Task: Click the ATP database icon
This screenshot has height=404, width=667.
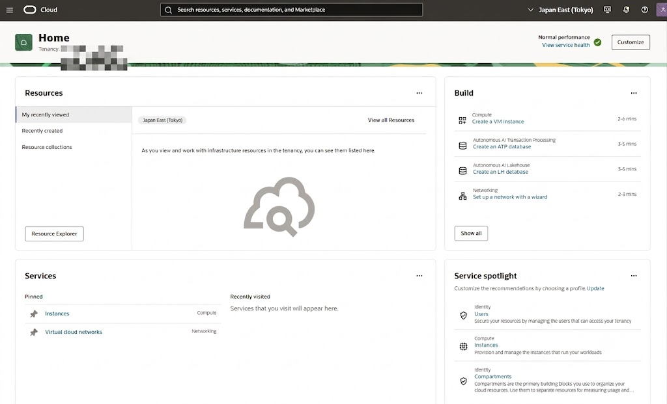Action: pyautogui.click(x=463, y=146)
